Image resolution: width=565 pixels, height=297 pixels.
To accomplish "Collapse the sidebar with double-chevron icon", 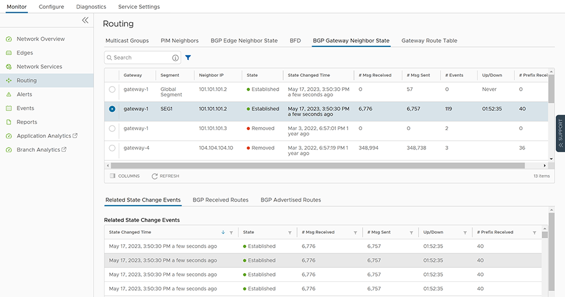I will point(85,20).
